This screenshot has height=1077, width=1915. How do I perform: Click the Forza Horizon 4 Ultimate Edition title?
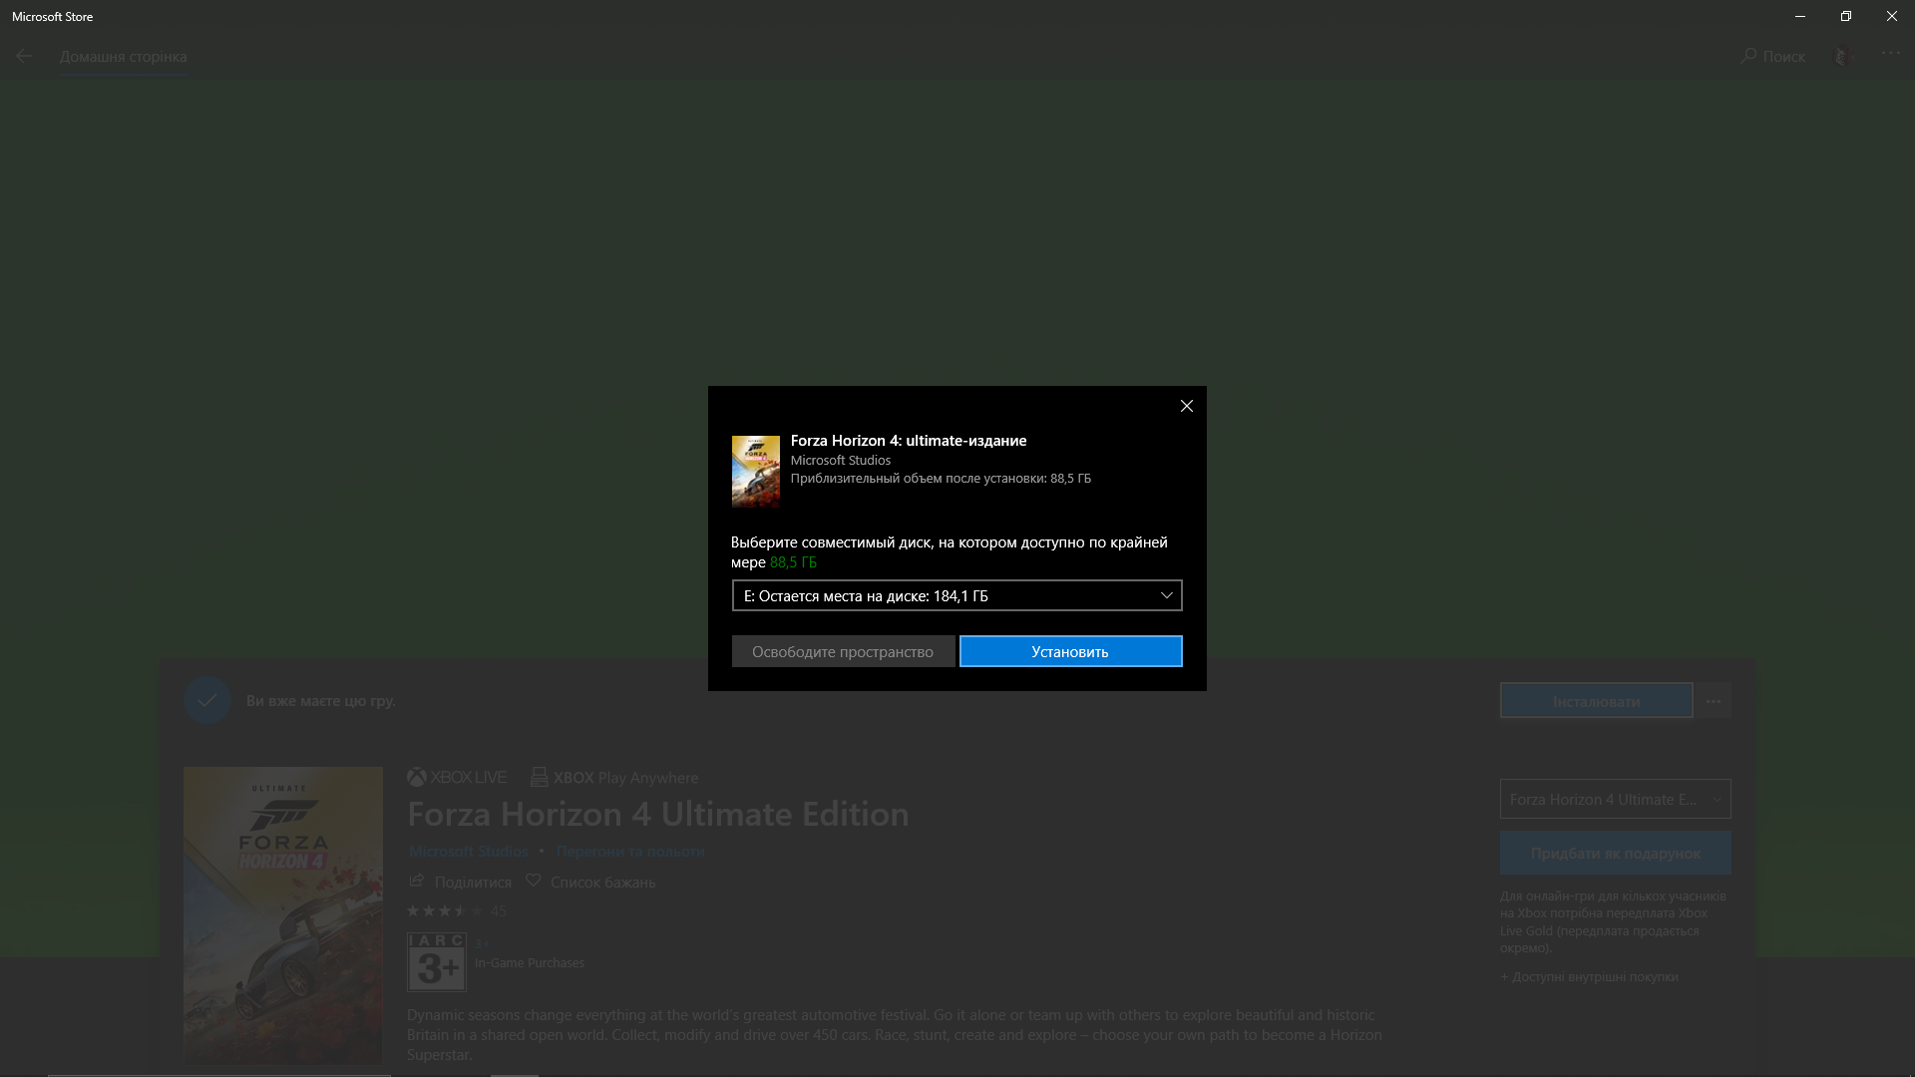click(658, 814)
